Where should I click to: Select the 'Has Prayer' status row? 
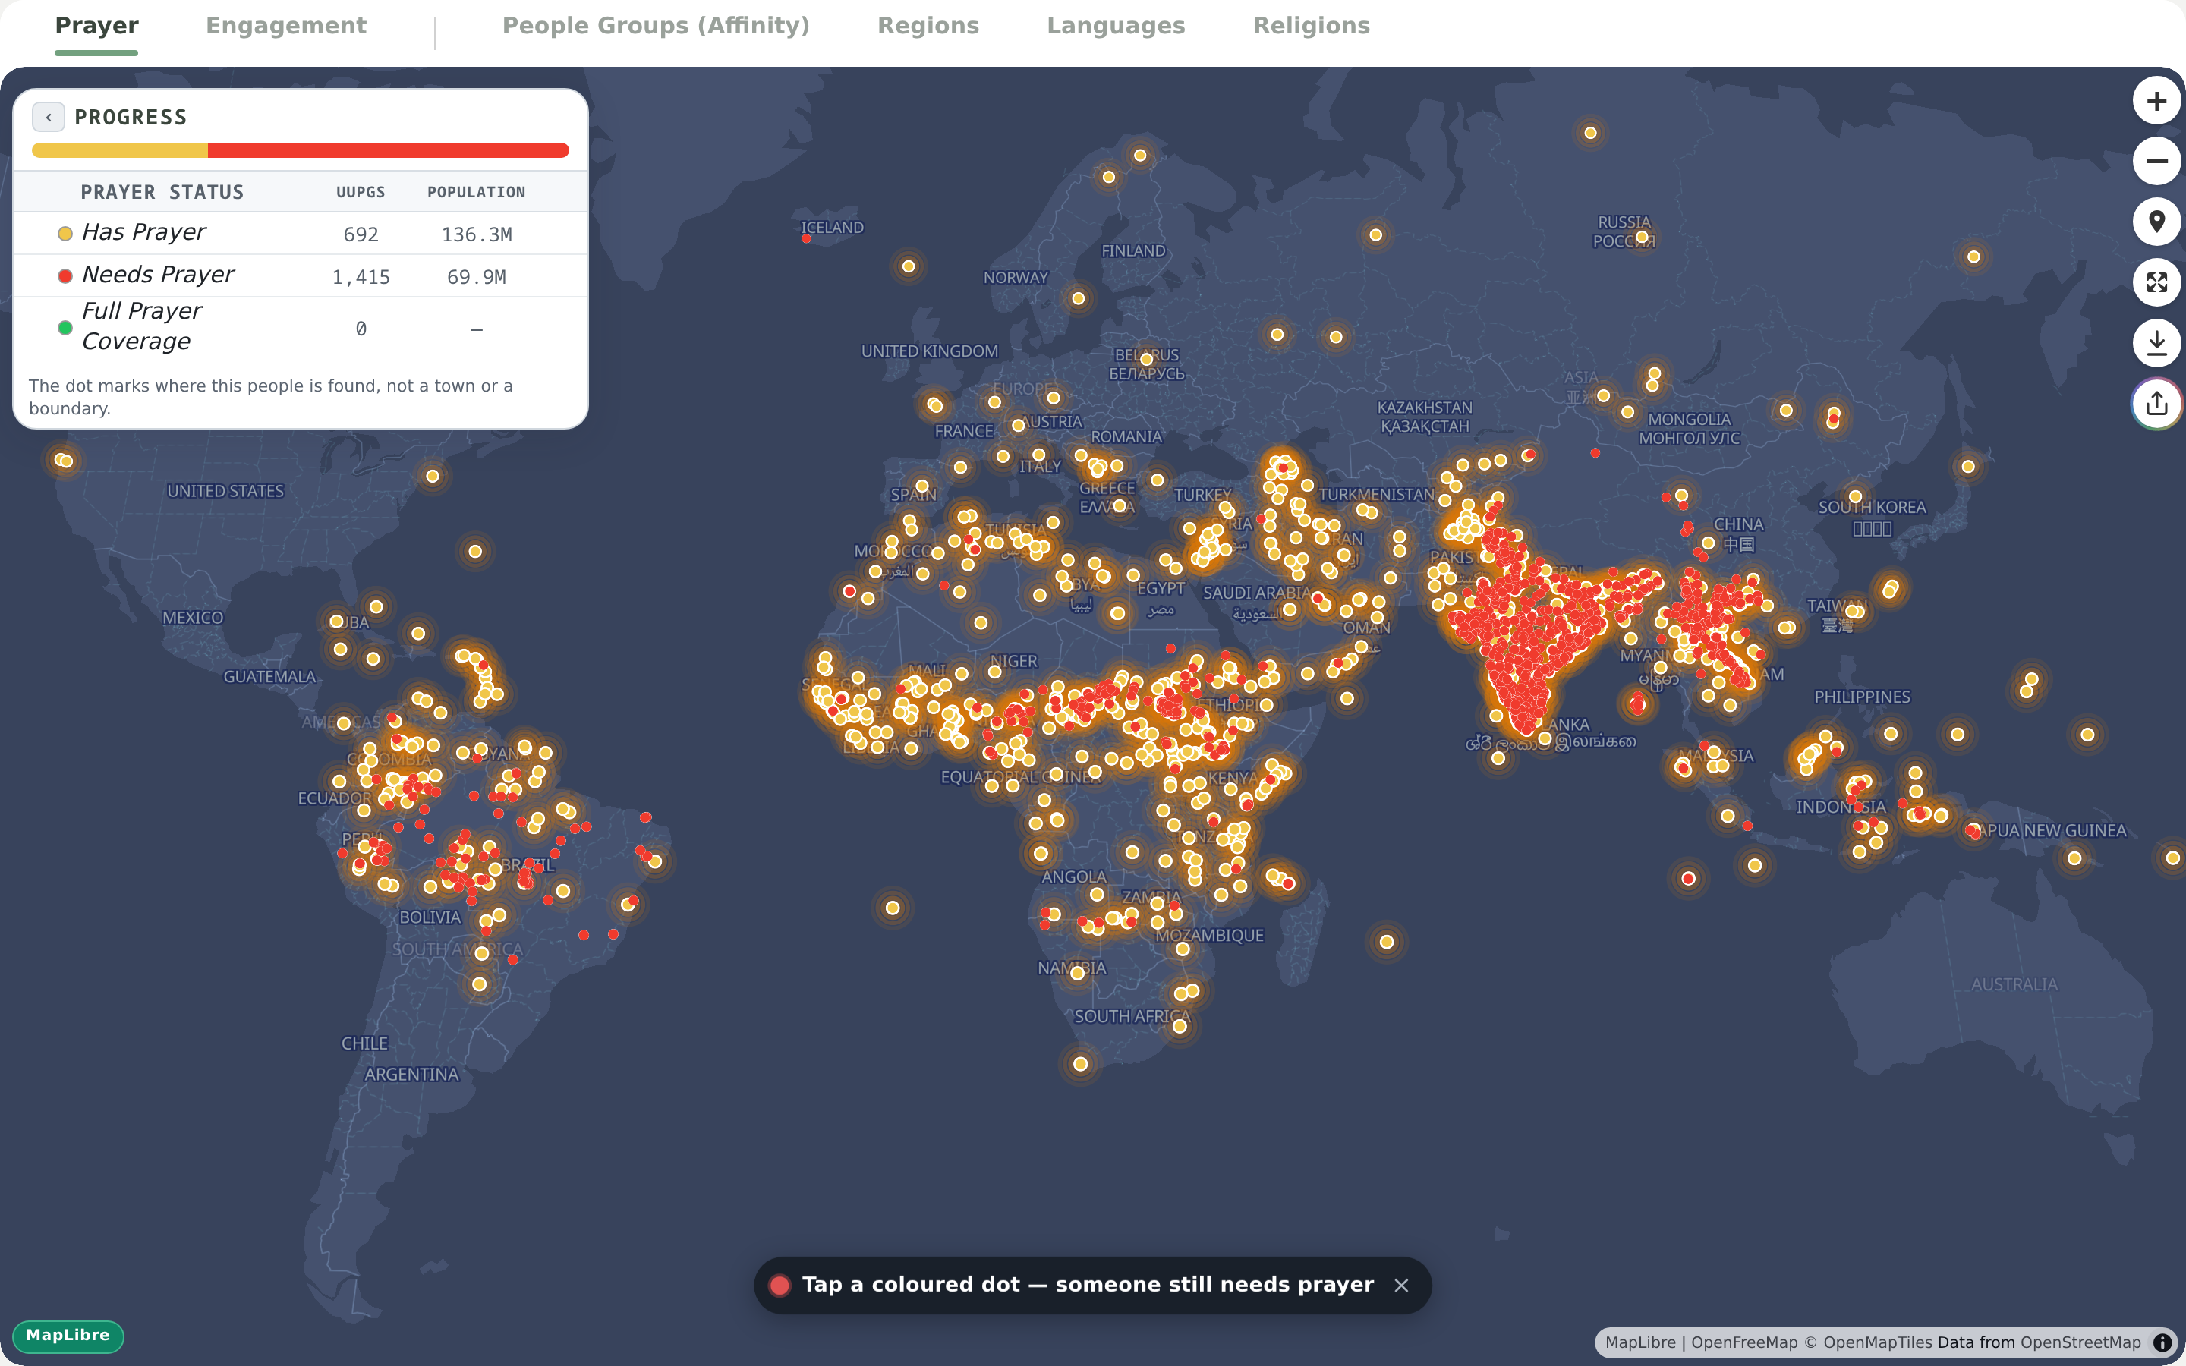pyautogui.click(x=301, y=233)
